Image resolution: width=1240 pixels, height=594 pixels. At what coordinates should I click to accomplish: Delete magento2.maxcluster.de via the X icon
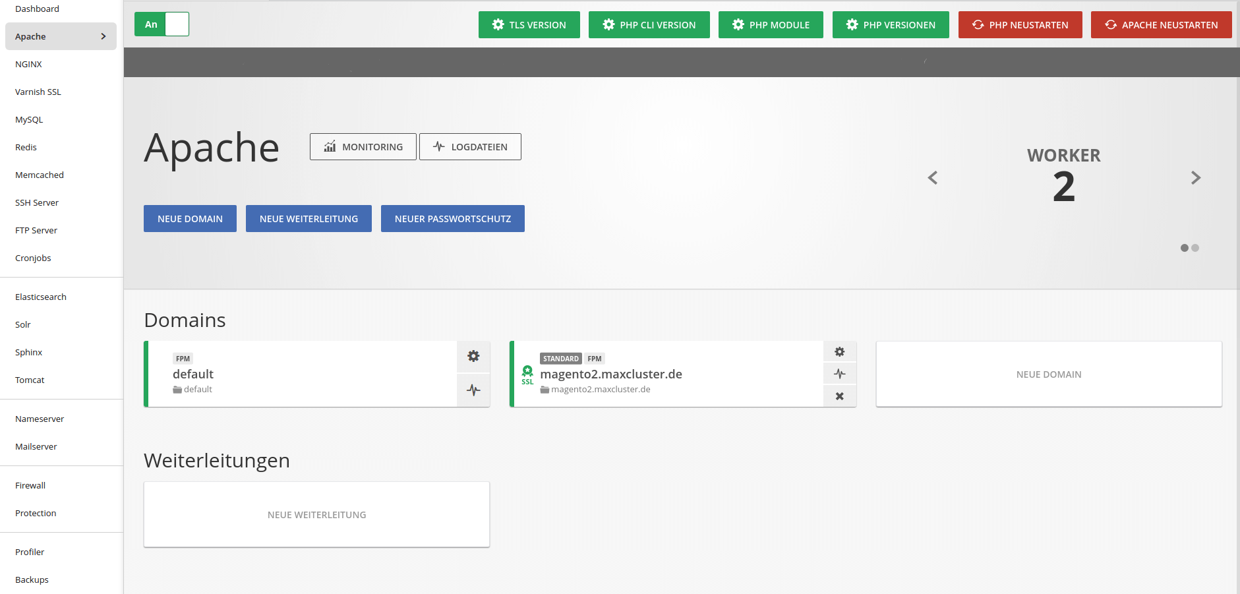pyautogui.click(x=840, y=396)
